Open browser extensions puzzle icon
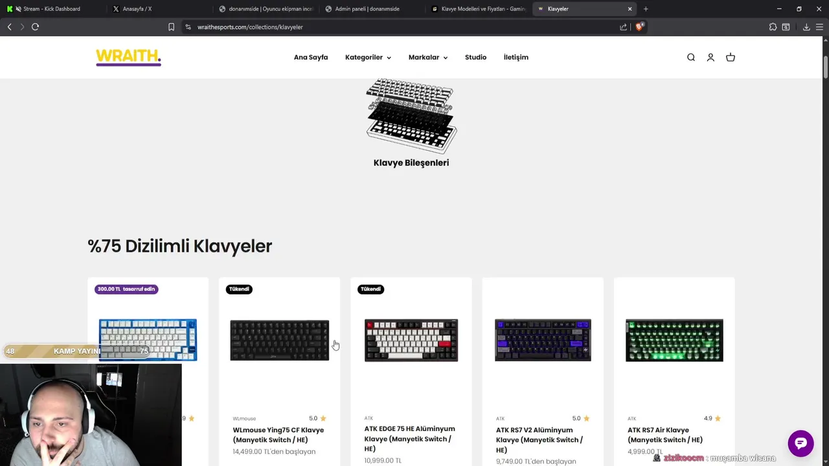Image resolution: width=829 pixels, height=466 pixels. pyautogui.click(x=773, y=27)
